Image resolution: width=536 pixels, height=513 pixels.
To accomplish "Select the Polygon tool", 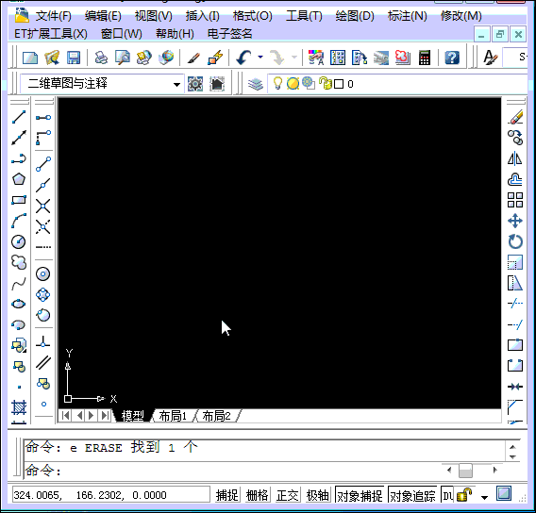I will [19, 179].
